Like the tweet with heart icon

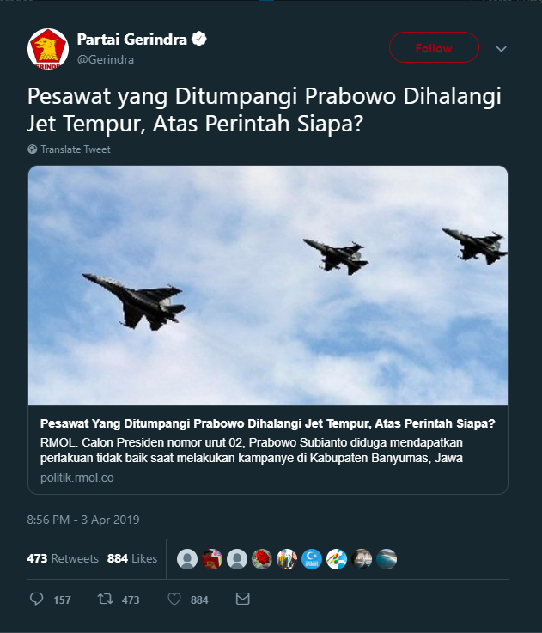tap(174, 599)
